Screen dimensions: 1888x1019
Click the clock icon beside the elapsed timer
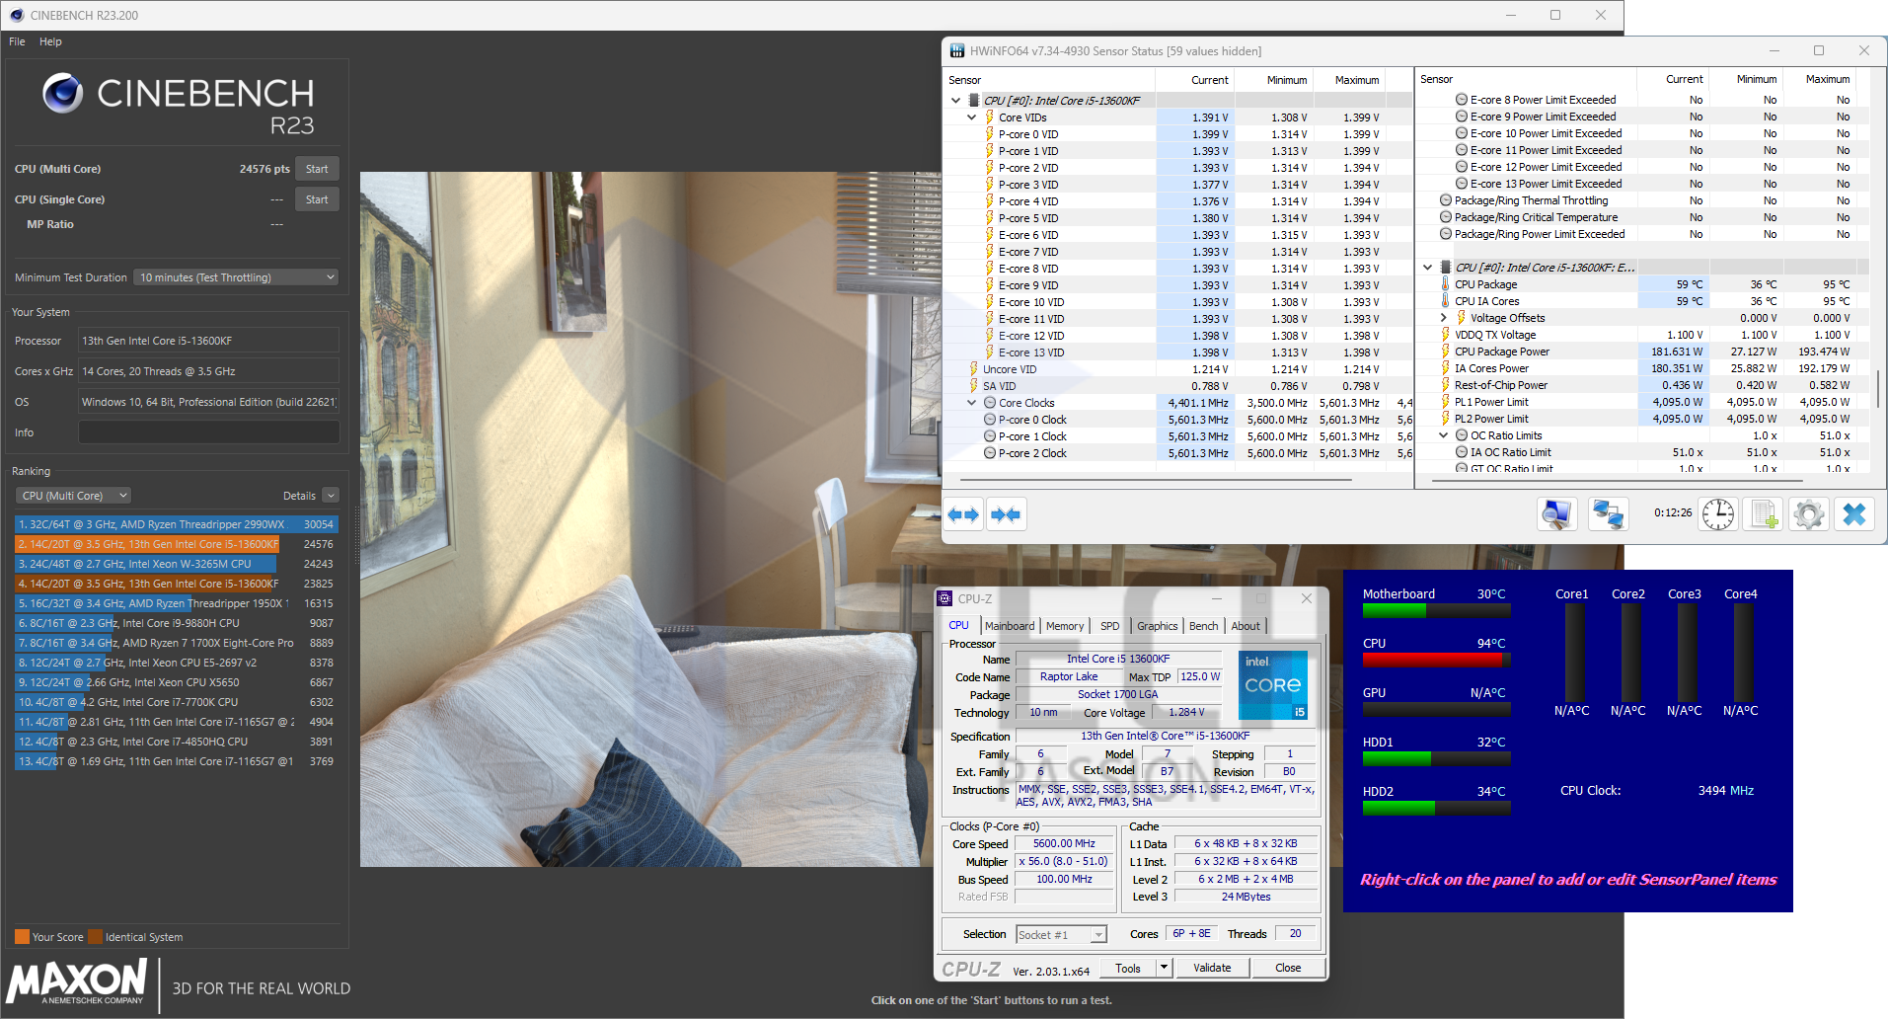(1717, 514)
